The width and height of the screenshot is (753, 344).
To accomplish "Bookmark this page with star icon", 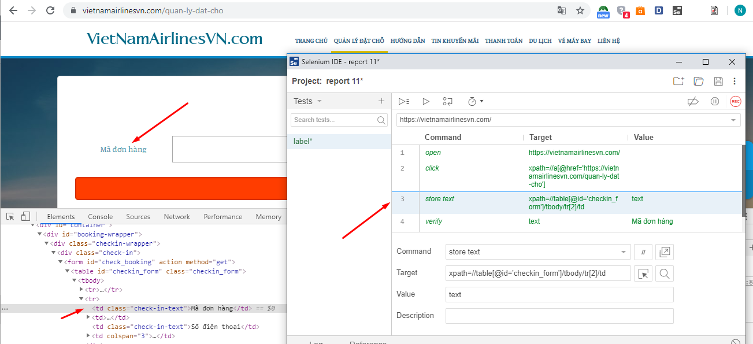I will (580, 10).
